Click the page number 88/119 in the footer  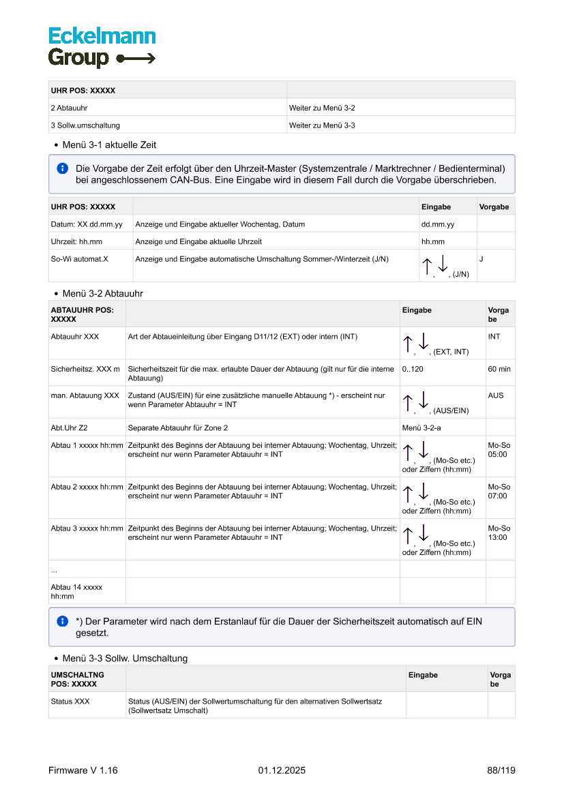pos(501,770)
